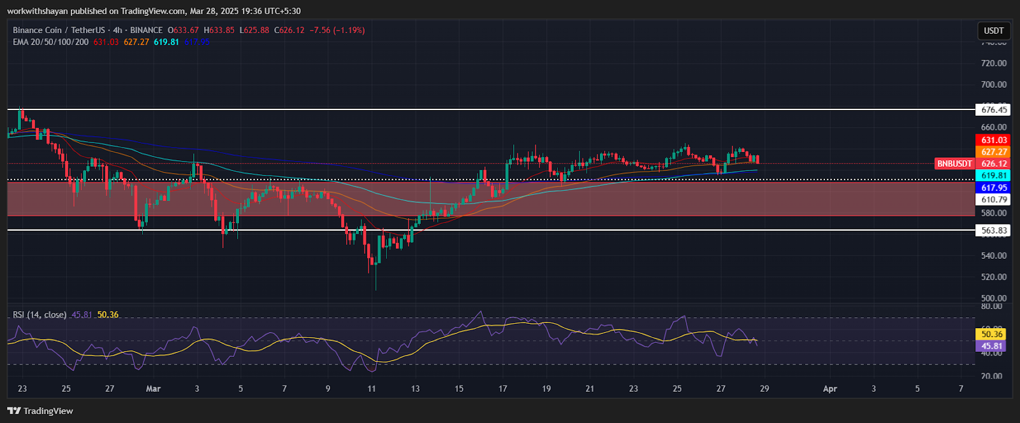
Task: Click the cyan 619.81 EMA axis label
Action: (993, 176)
